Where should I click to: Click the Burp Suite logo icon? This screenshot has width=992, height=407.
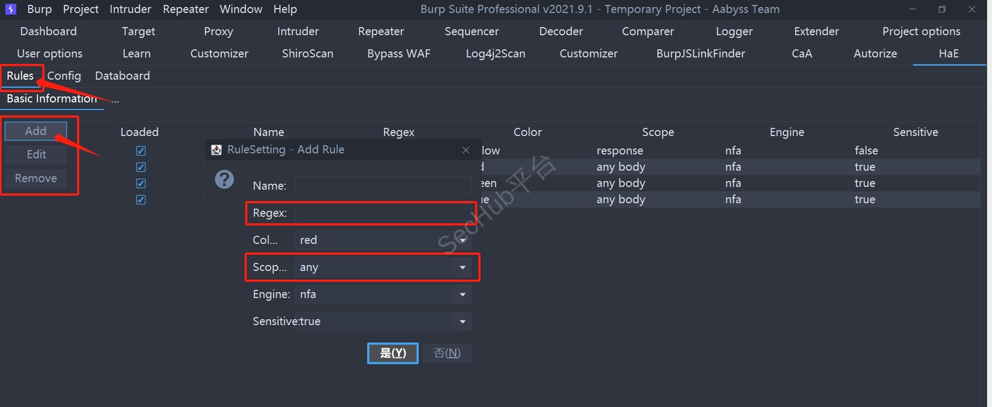click(x=10, y=9)
